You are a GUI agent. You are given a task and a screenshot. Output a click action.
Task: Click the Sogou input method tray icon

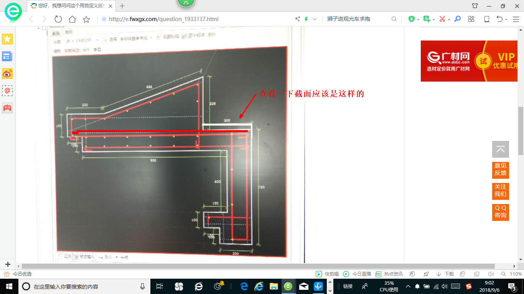(469, 286)
